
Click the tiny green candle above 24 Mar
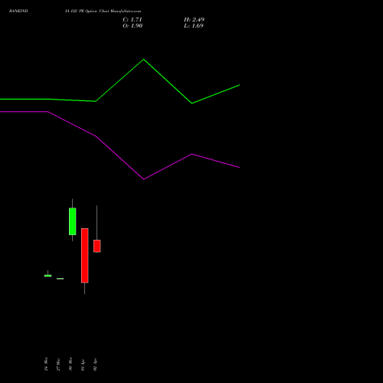[x=47, y=276]
